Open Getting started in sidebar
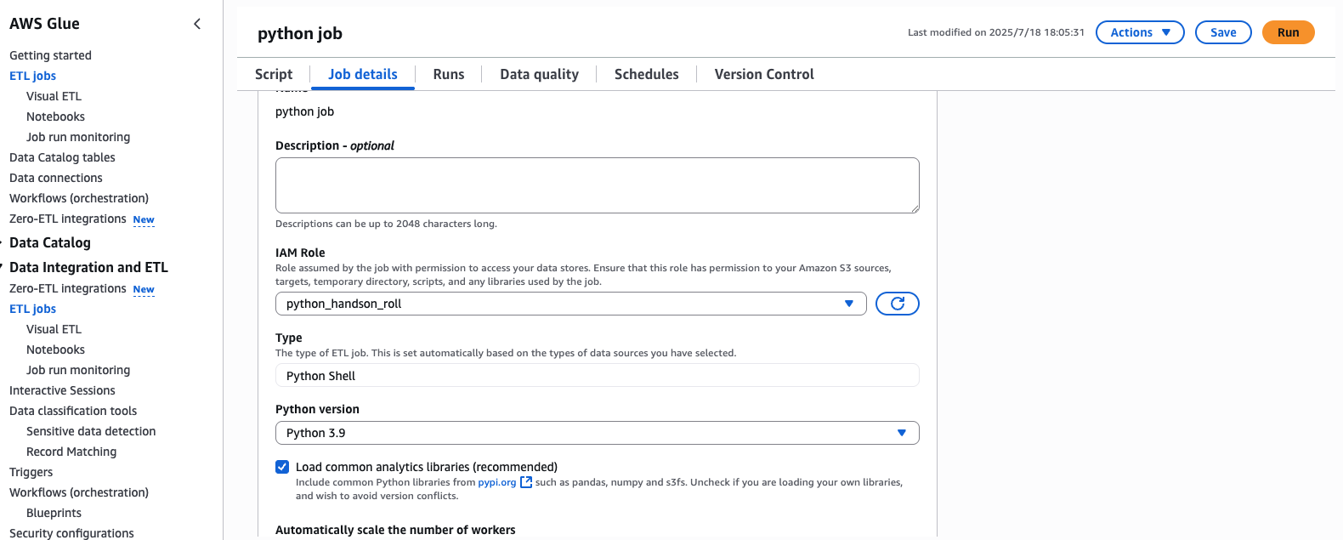This screenshot has width=1343, height=540. (x=50, y=55)
